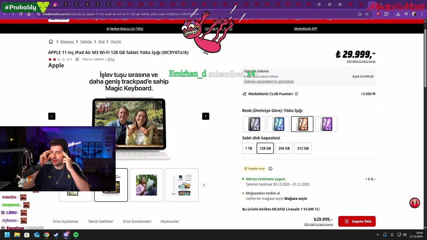The height and width of the screenshot is (240, 427).
Task: Click Ai Hediye Bulucu için Tıkla! banner link
Action: [x=125, y=29]
